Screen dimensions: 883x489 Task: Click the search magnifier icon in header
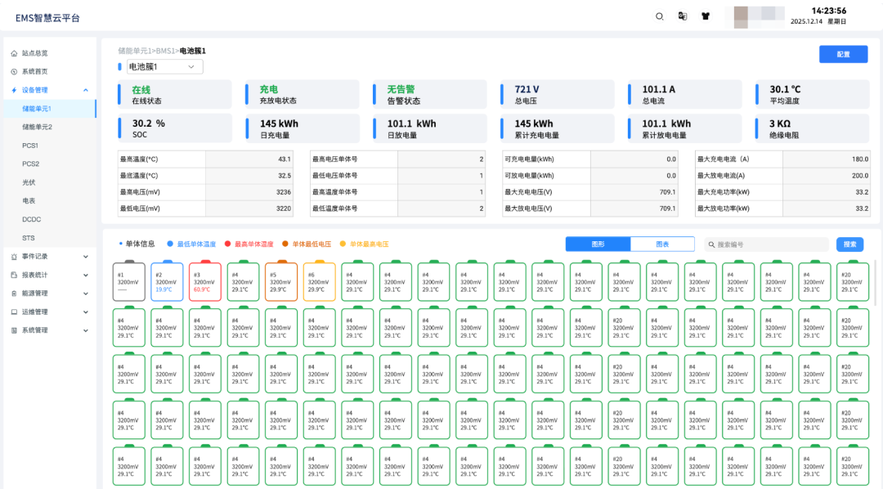(x=660, y=16)
